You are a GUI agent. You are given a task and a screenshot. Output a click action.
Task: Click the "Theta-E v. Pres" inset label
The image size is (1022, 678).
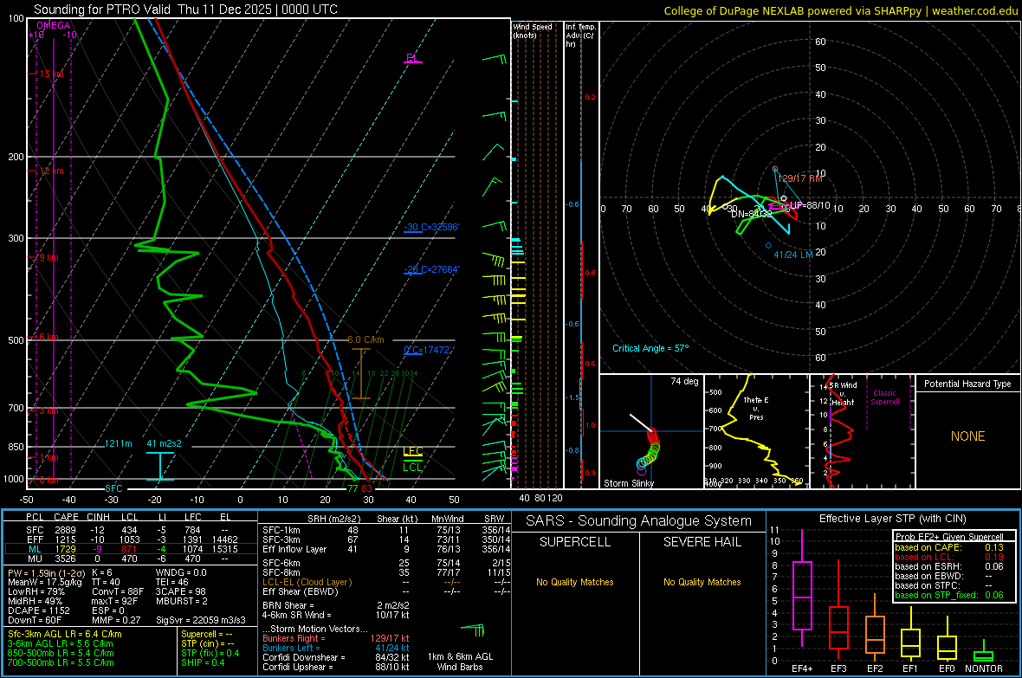(x=756, y=408)
